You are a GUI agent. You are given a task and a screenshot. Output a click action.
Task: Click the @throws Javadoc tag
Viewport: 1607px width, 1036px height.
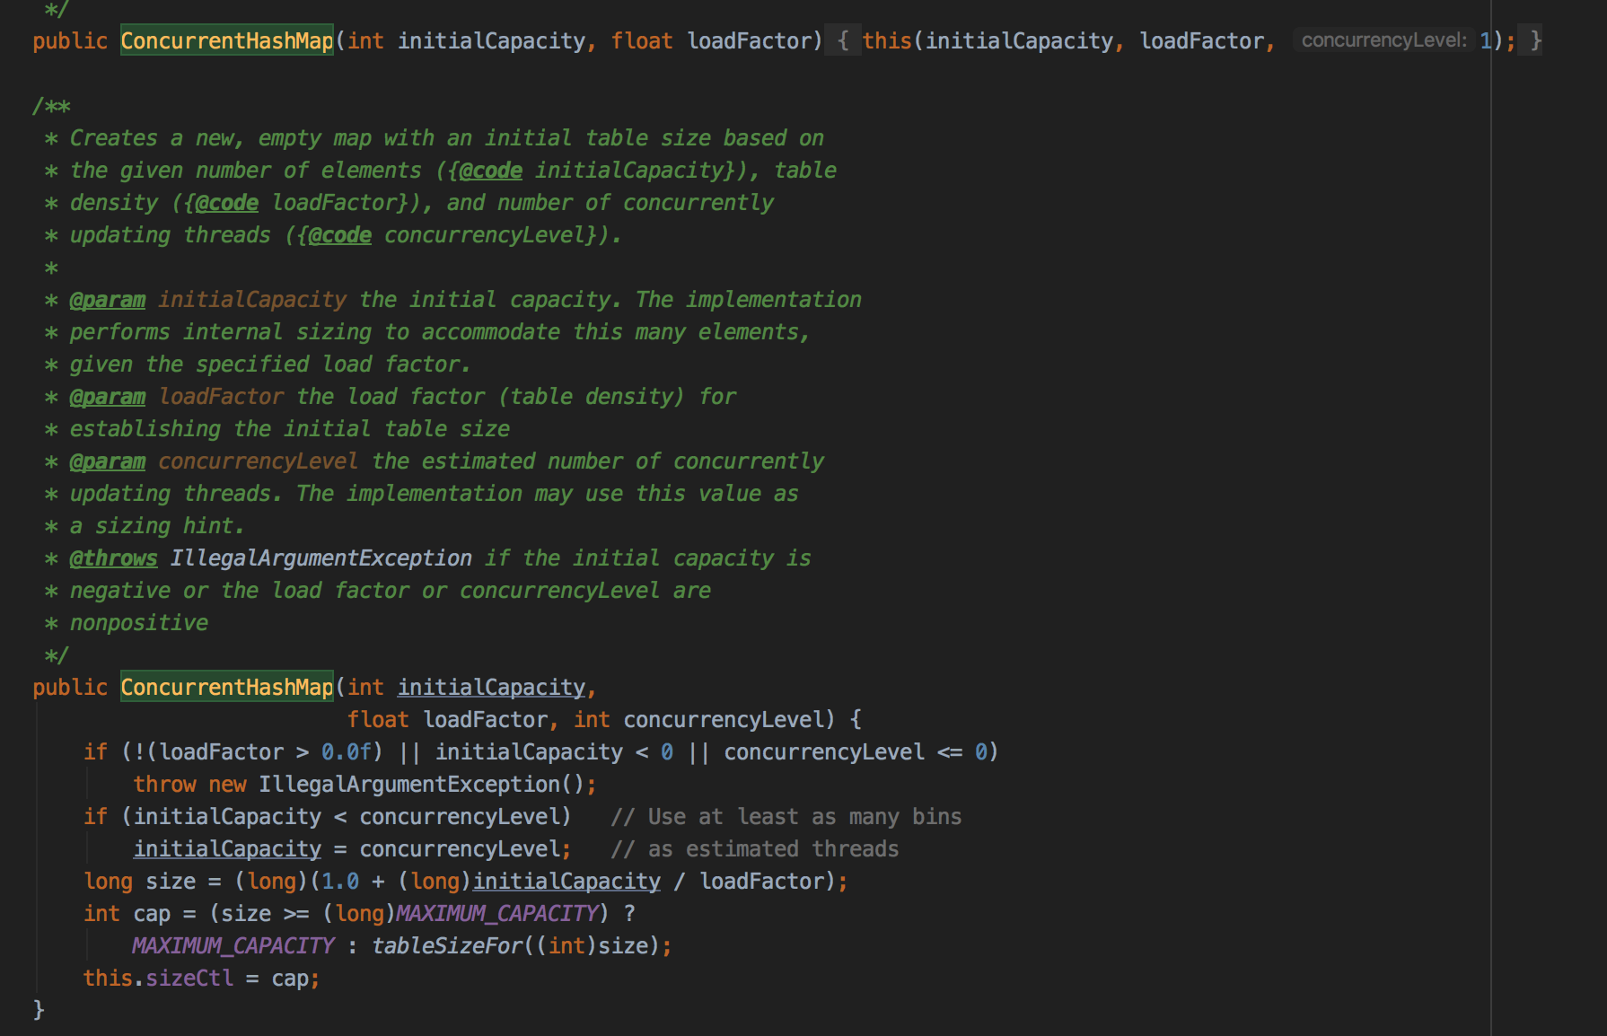click(113, 558)
